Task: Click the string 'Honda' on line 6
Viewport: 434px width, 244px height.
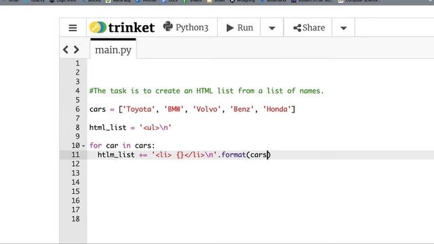Action: (277, 109)
